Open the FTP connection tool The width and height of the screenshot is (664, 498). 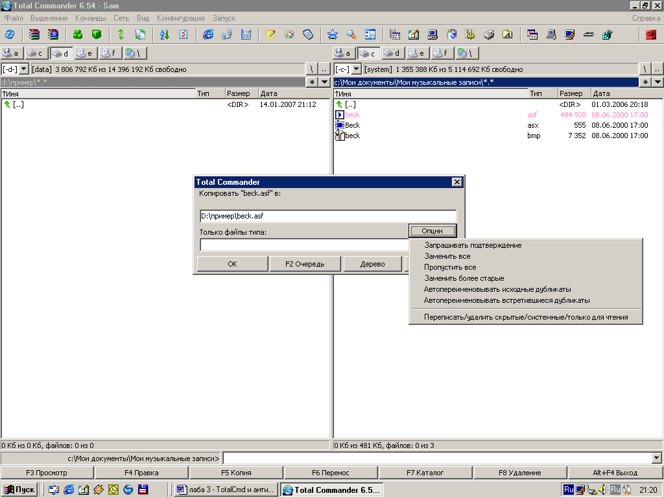coord(227,34)
